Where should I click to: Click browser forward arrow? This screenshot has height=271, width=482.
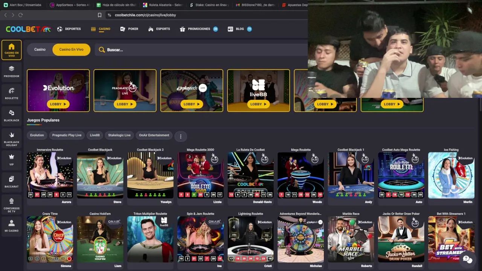click(x=13, y=15)
